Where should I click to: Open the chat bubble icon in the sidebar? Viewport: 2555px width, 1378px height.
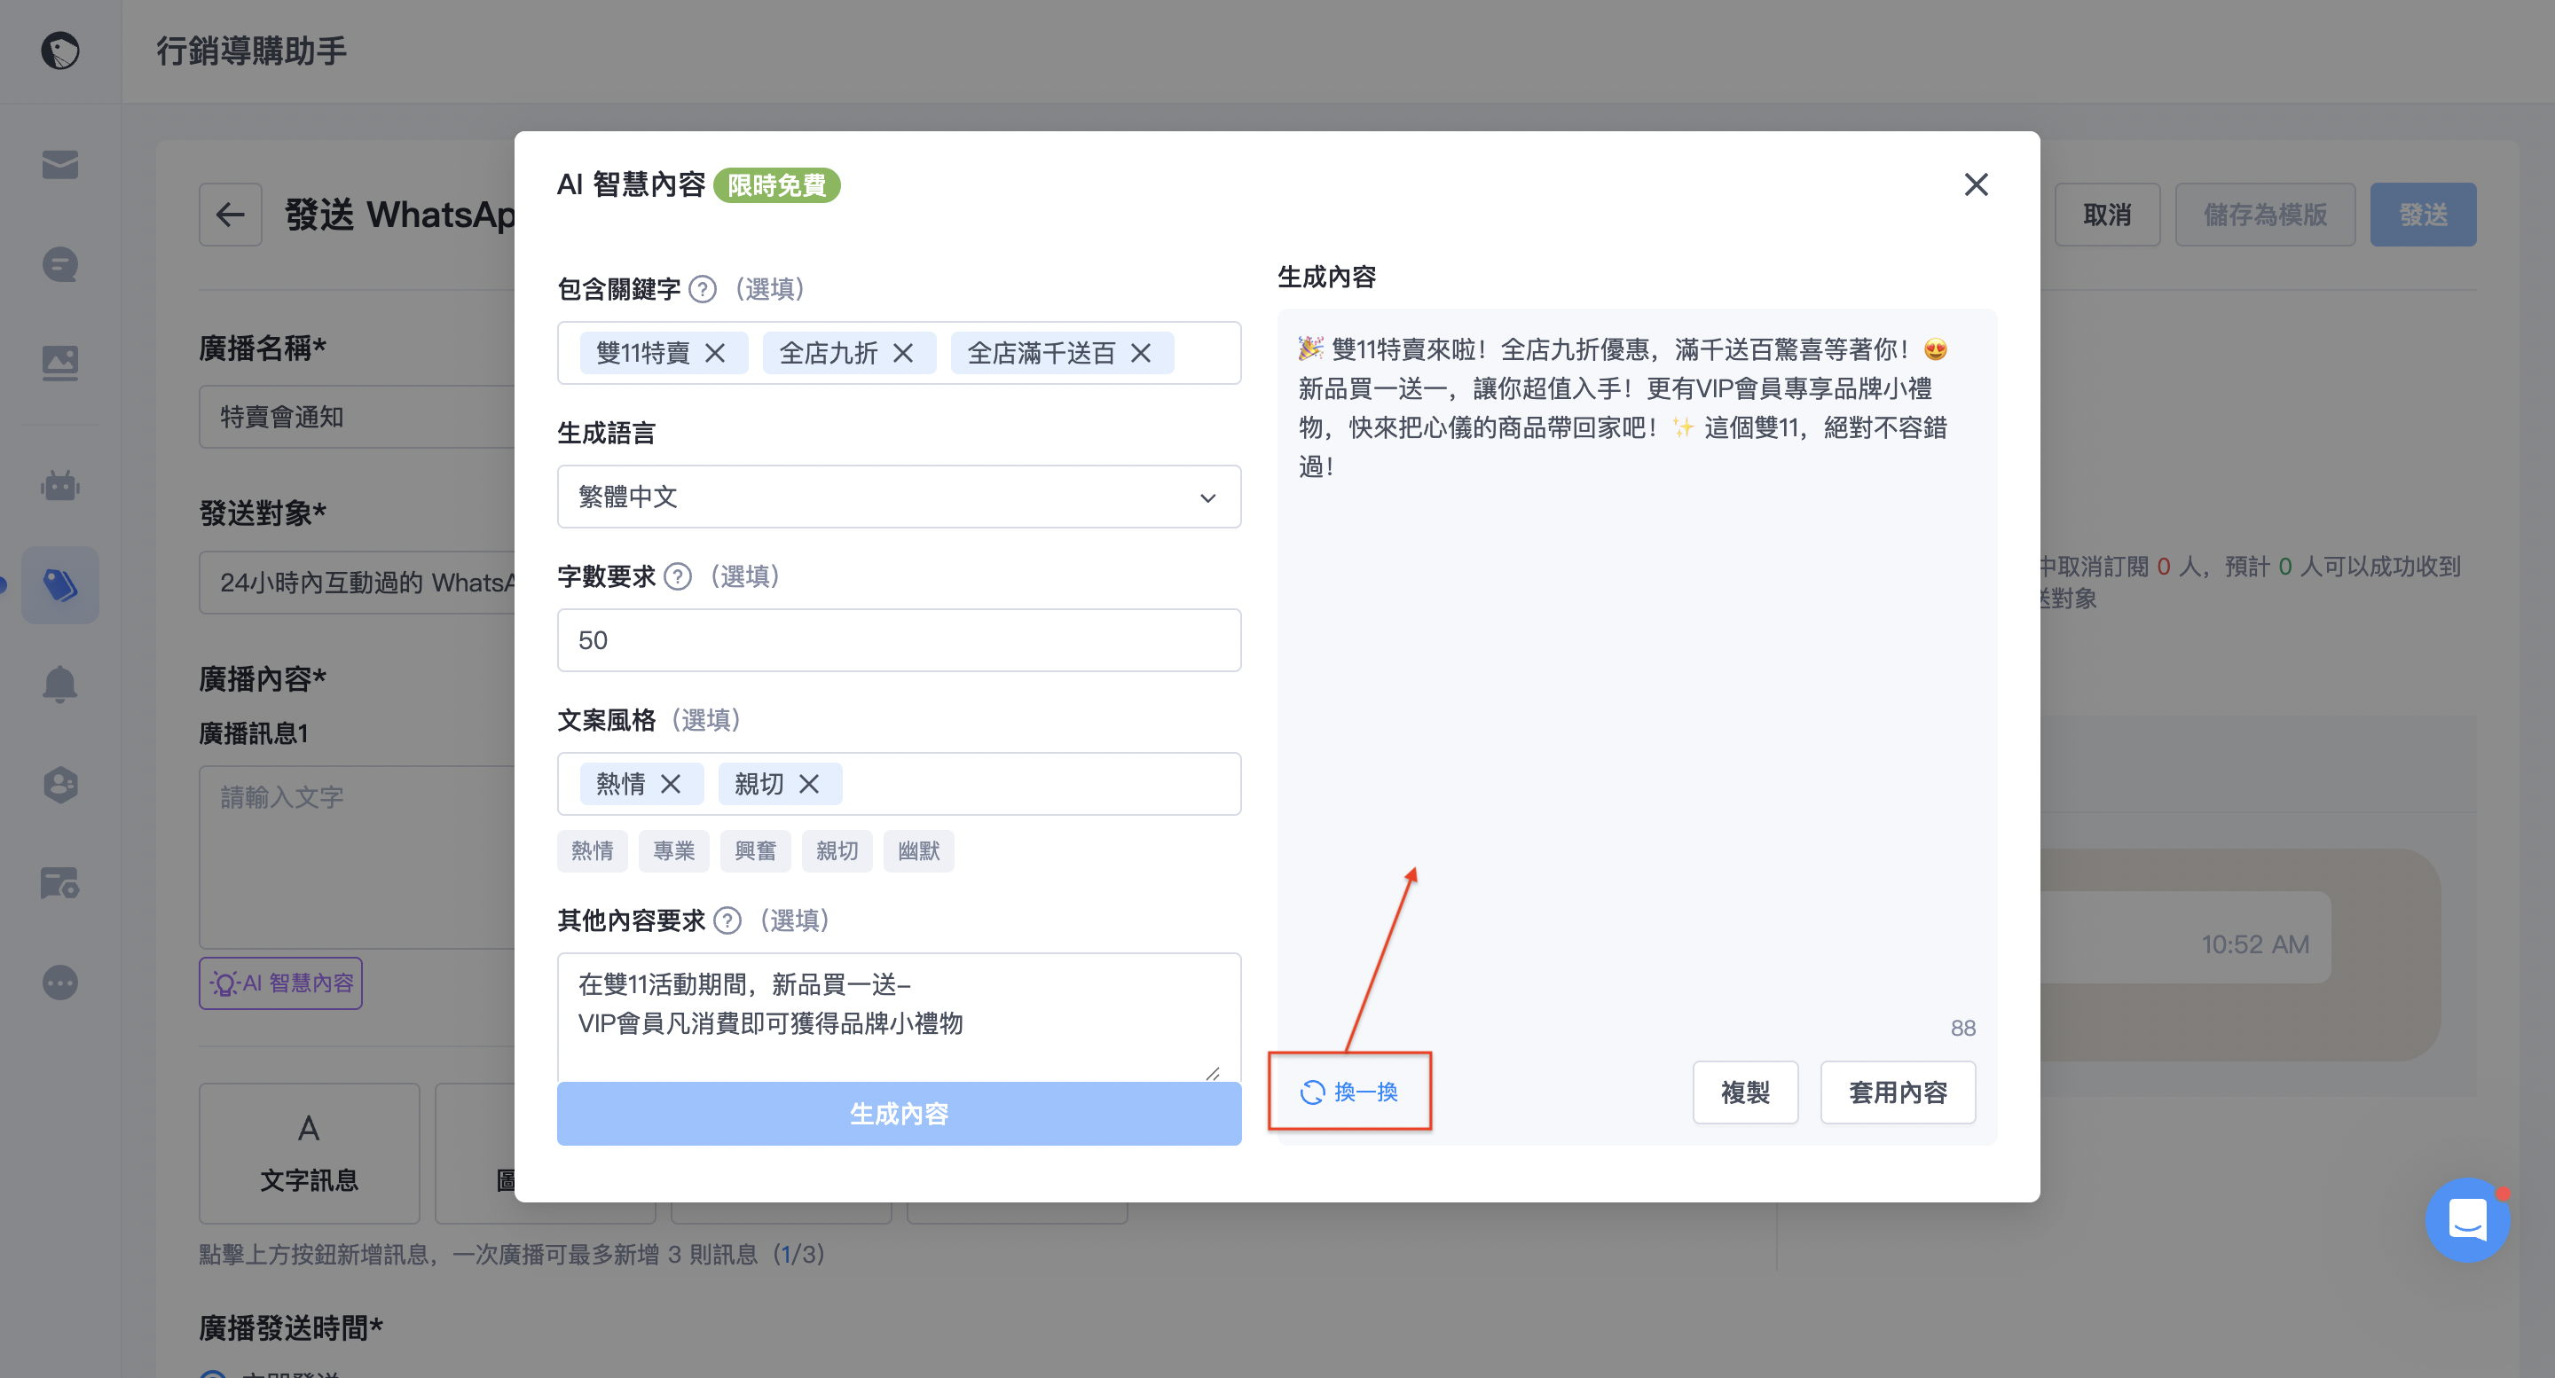tap(60, 265)
